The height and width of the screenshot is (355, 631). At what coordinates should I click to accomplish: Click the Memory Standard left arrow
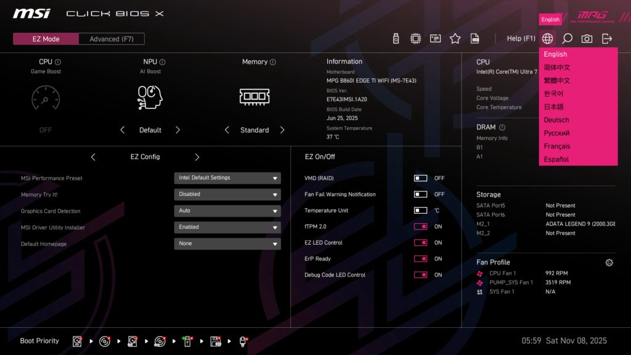[227, 130]
